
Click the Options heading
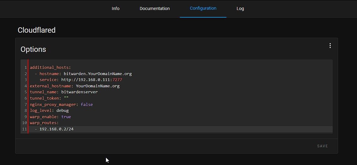click(33, 49)
